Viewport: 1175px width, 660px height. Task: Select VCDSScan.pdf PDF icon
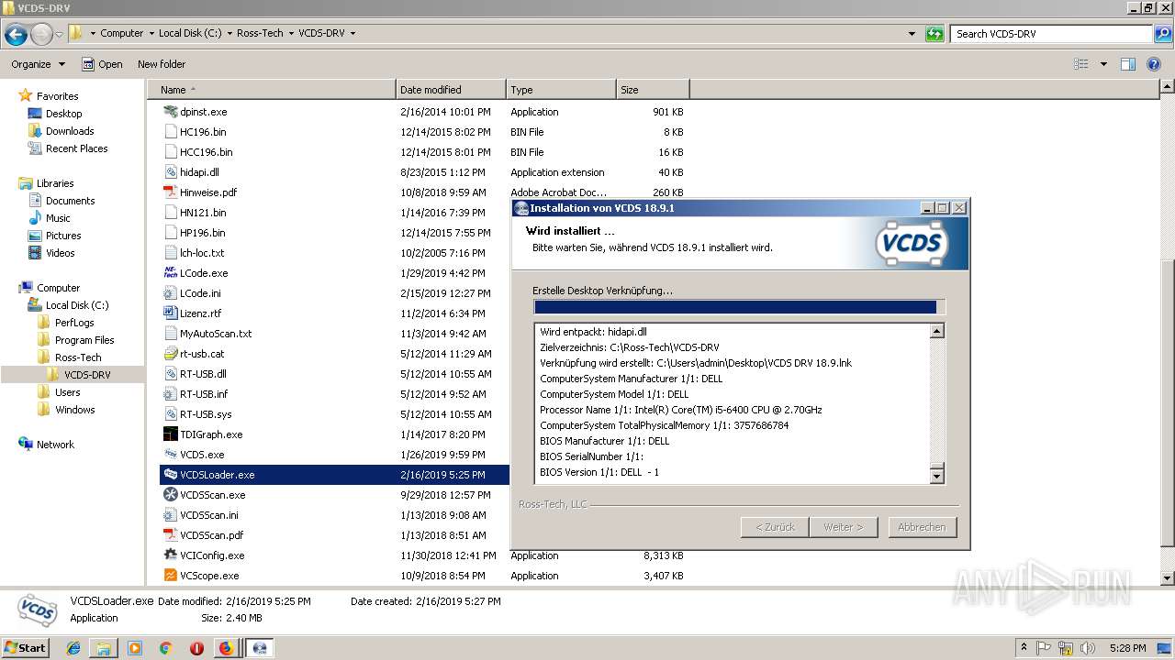tap(170, 535)
